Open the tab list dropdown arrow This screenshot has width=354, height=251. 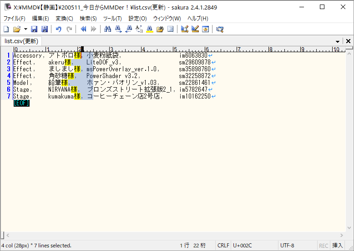pyautogui.click(x=338, y=41)
